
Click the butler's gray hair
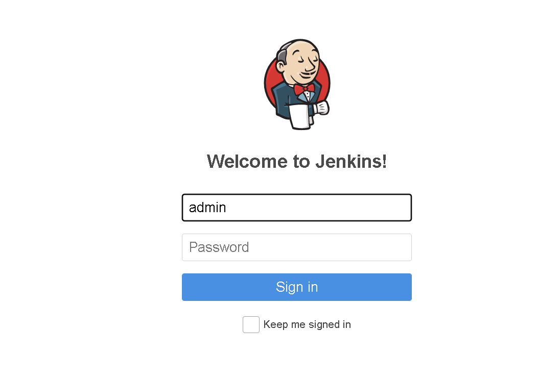[x=283, y=56]
